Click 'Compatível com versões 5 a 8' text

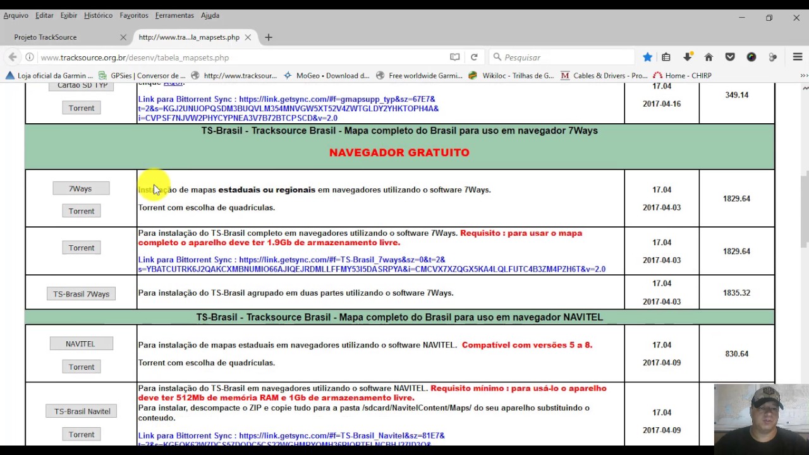(527, 345)
